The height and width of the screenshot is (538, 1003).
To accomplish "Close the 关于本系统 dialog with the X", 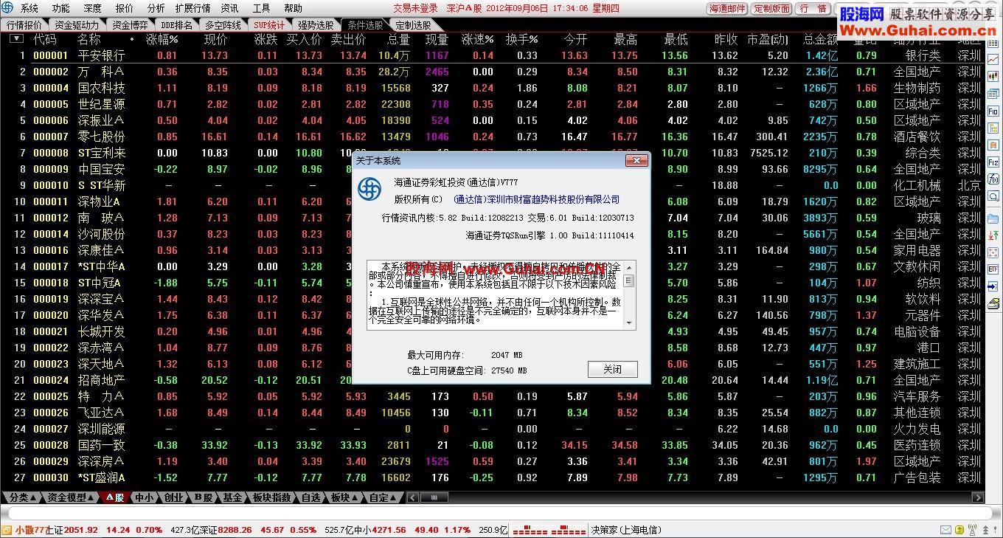I will tap(636, 160).
